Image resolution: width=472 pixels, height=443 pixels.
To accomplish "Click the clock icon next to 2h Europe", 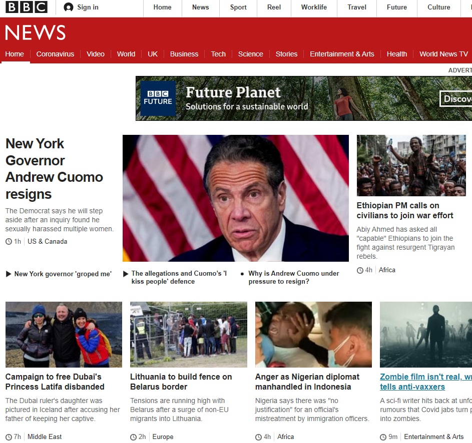I will (x=133, y=437).
